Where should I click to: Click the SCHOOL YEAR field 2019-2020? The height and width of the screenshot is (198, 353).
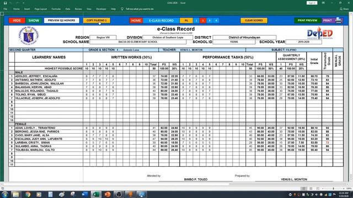pos(303,42)
